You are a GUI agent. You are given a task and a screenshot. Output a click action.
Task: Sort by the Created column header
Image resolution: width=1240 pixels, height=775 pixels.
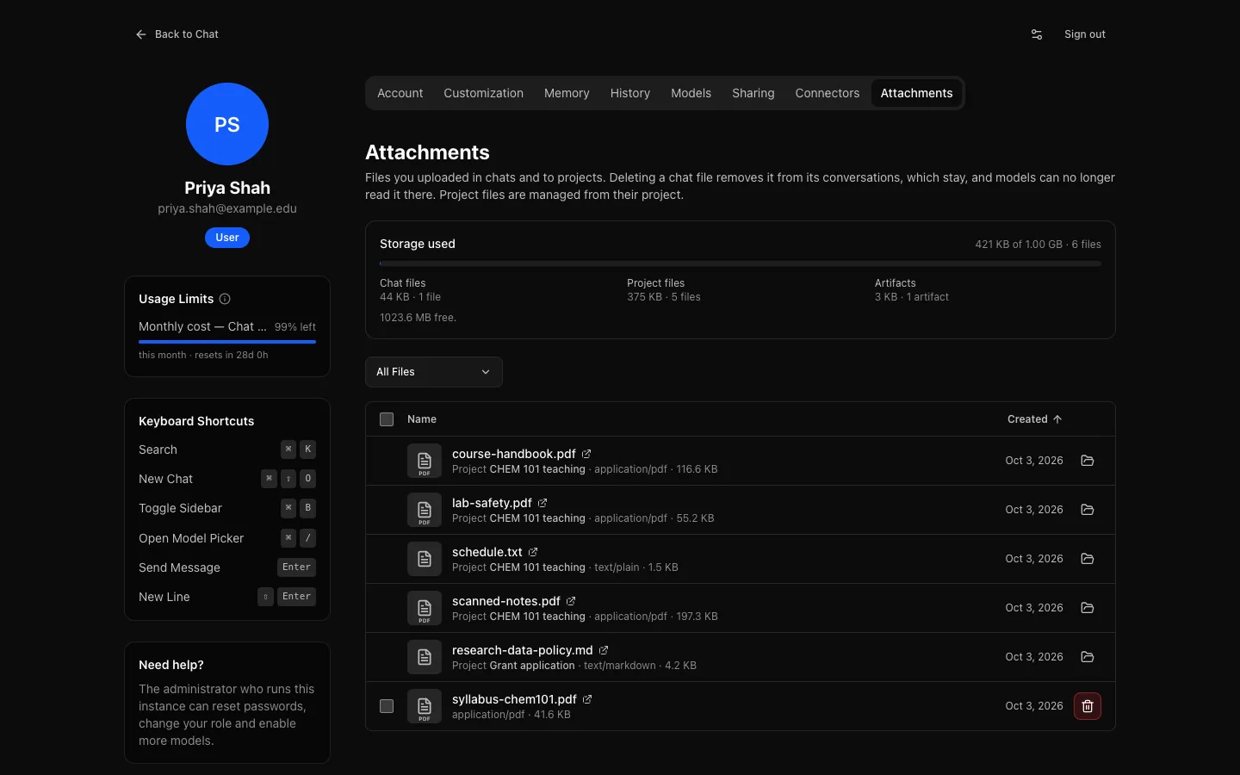pos(1034,419)
